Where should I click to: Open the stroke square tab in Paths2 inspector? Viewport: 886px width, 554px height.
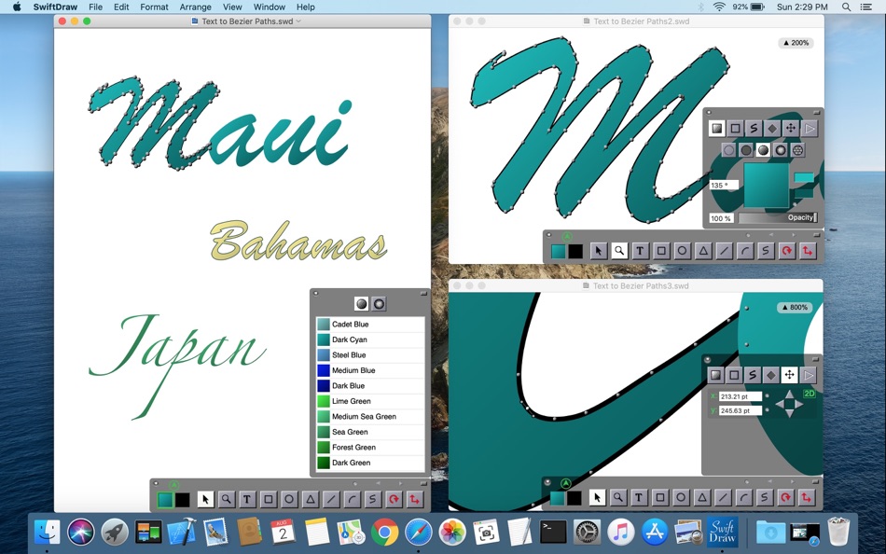(735, 129)
